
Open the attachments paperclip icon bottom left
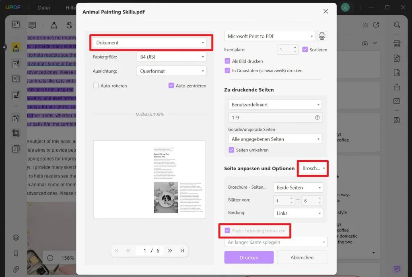(15, 268)
